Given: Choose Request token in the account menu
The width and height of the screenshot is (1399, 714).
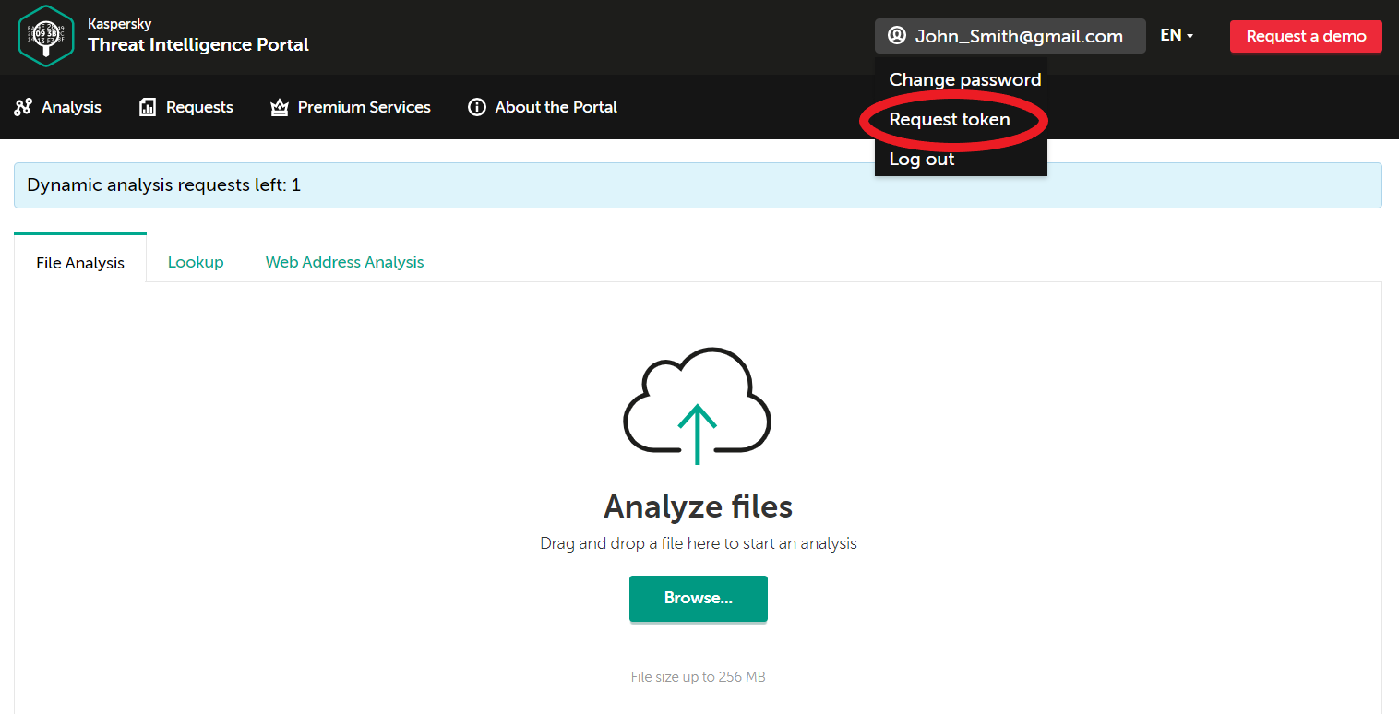Looking at the screenshot, I should pyautogui.click(x=949, y=120).
